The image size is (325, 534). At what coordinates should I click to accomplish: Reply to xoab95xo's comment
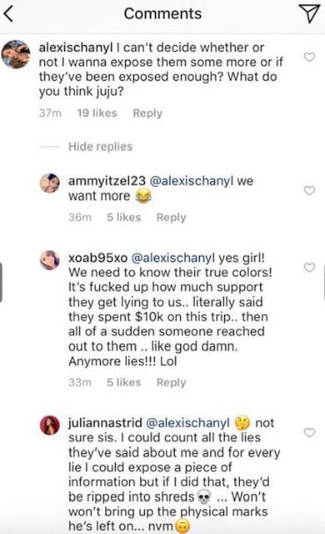coord(171,382)
